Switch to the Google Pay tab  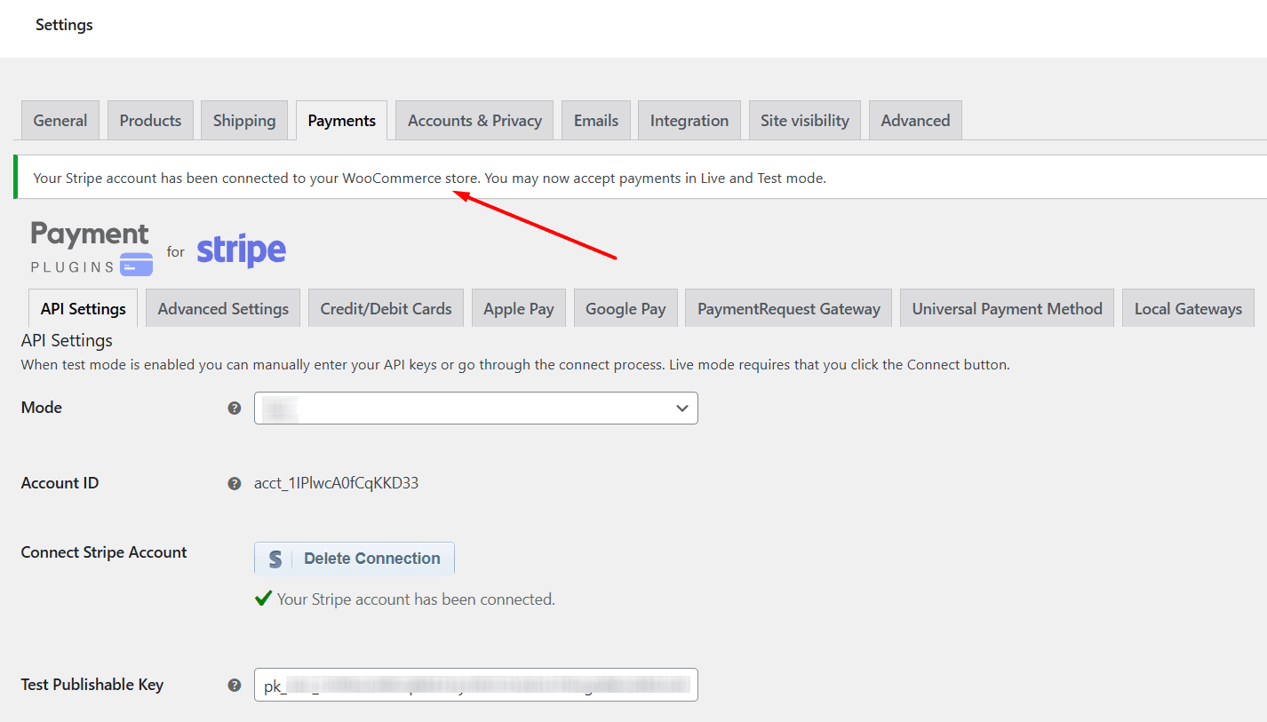click(626, 308)
